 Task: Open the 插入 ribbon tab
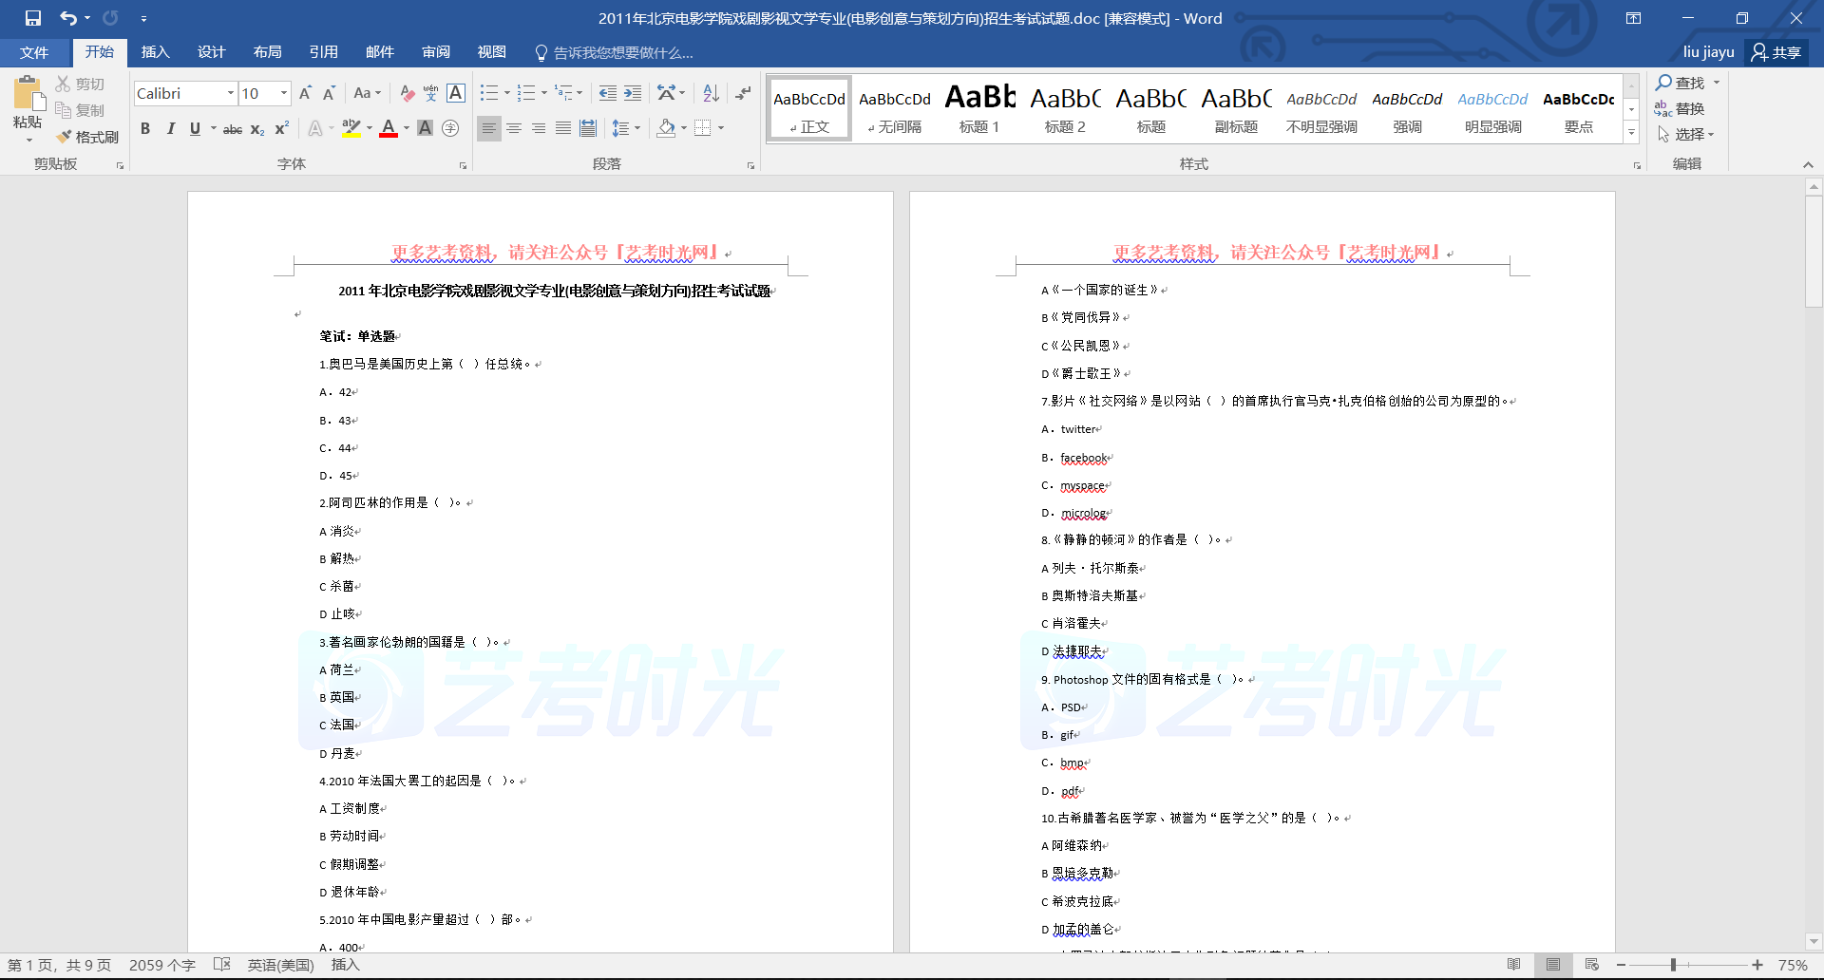pos(155,52)
